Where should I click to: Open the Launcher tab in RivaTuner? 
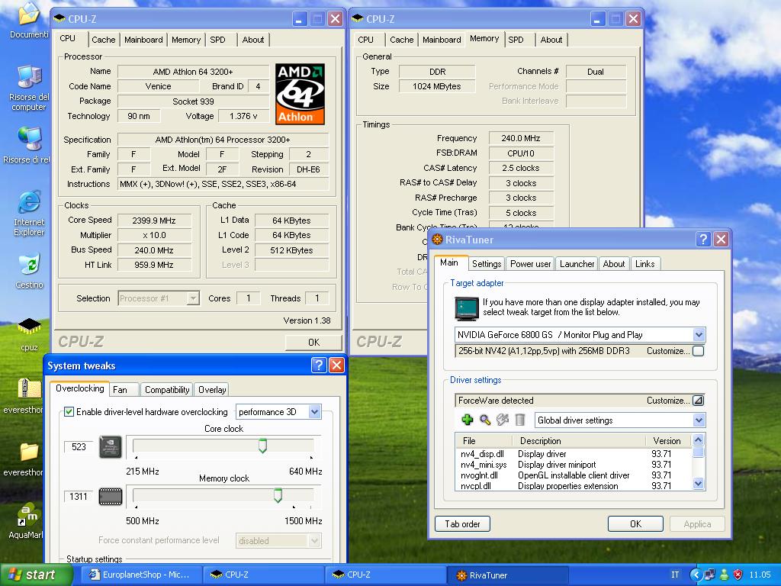click(x=577, y=263)
